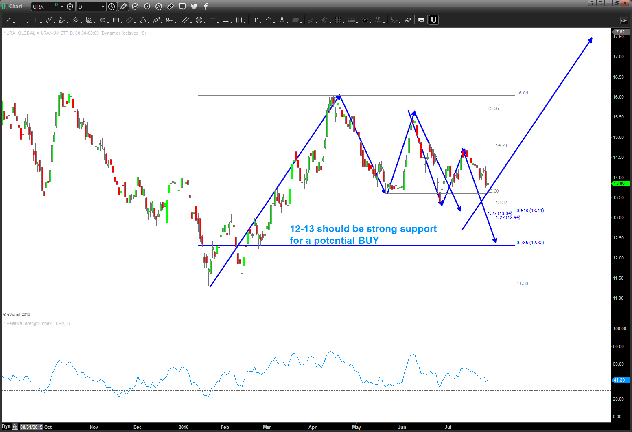Click the Chart title menu at top-left
632x432 pixels.
[x=12, y=6]
